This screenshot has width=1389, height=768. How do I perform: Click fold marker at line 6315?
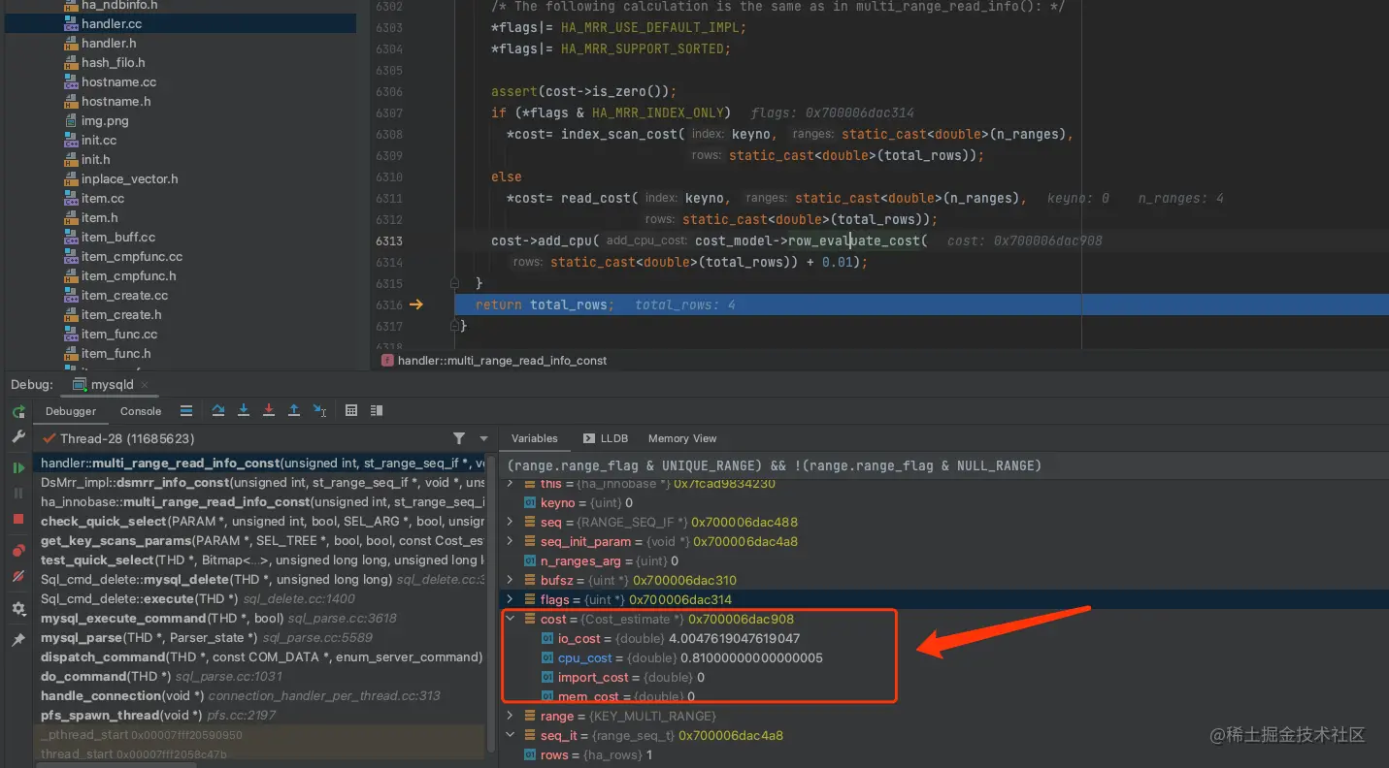(453, 283)
